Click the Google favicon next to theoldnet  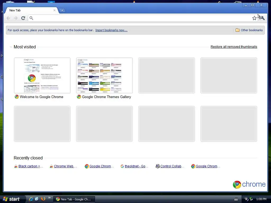click(x=122, y=166)
